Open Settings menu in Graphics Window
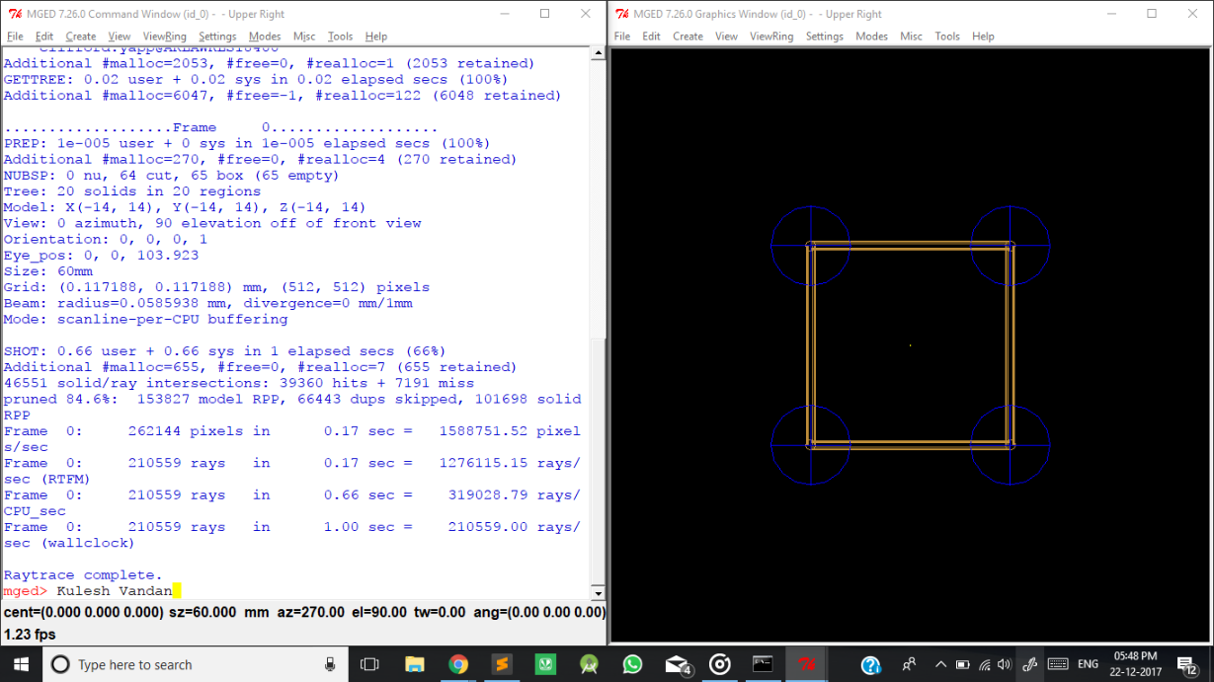The height and width of the screenshot is (682, 1214). (824, 37)
